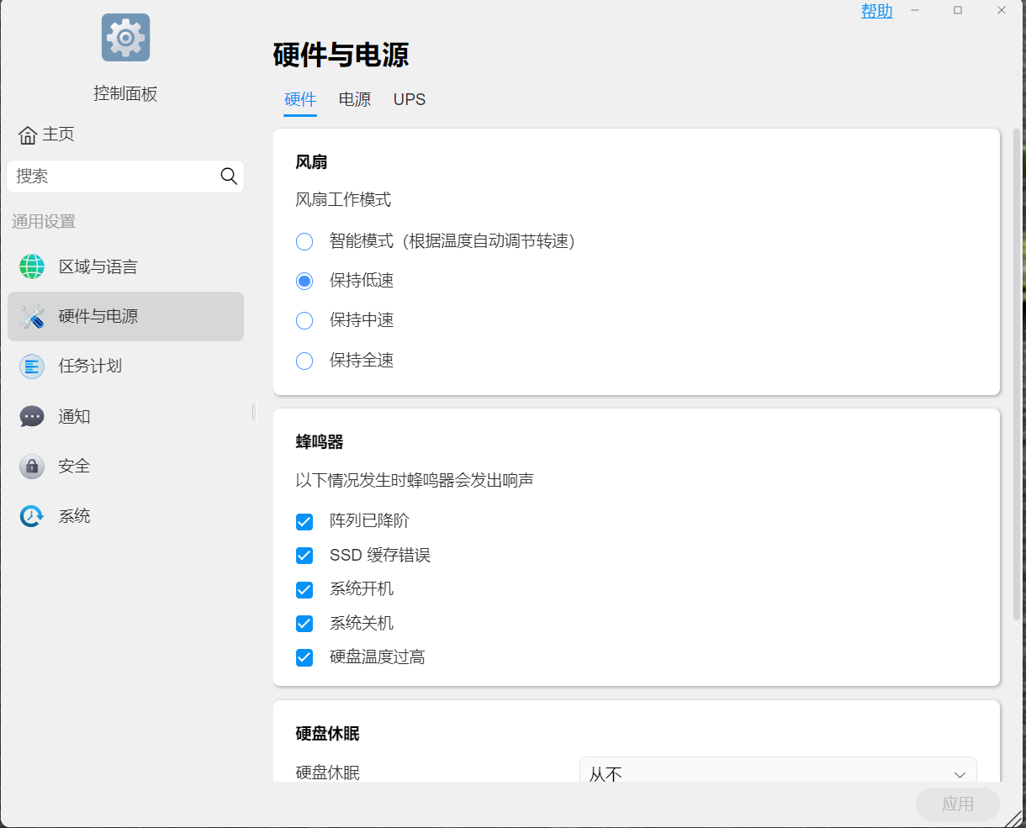Uncheck the 阵列已降阶 buzzer checkbox

304,522
